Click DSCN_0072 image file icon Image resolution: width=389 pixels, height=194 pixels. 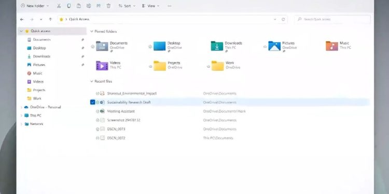pyautogui.click(x=103, y=138)
